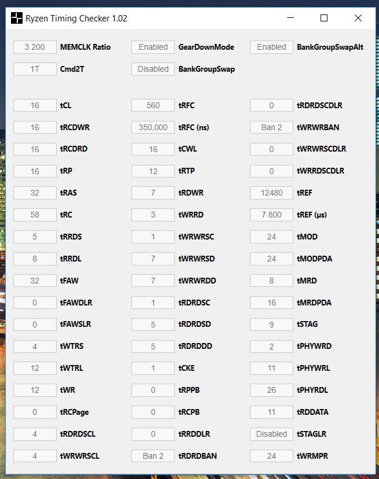Click the tRTP value field
Image resolution: width=379 pixels, height=479 pixels.
coord(153,171)
